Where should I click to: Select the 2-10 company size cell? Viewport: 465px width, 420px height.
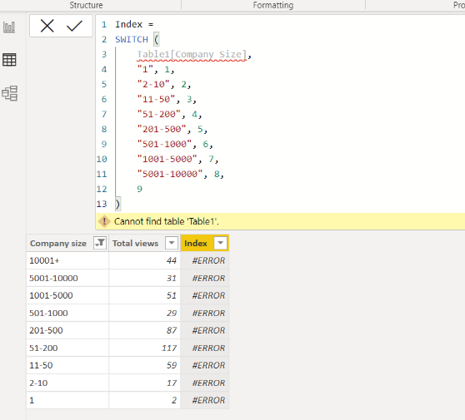pyautogui.click(x=67, y=383)
